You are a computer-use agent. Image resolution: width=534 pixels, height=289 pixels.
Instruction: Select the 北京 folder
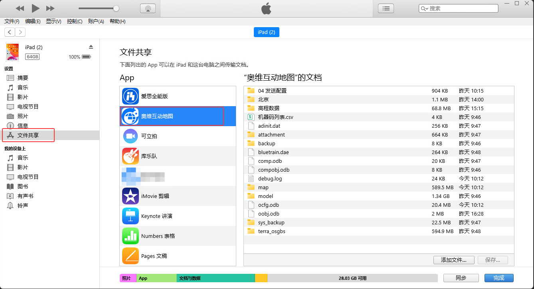click(x=379, y=99)
